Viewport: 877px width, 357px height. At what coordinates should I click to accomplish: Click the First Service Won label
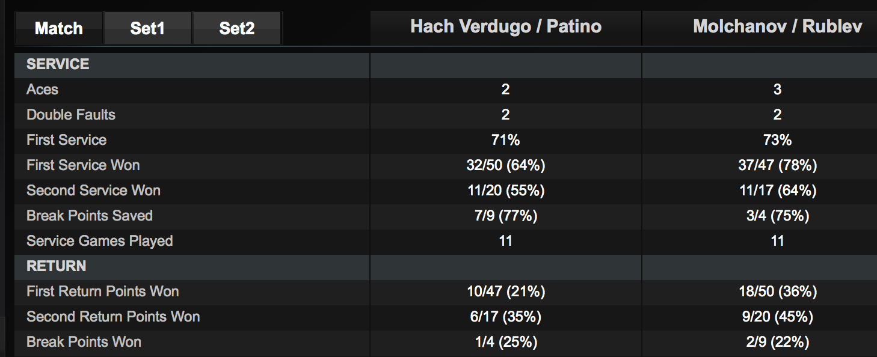[83, 165]
